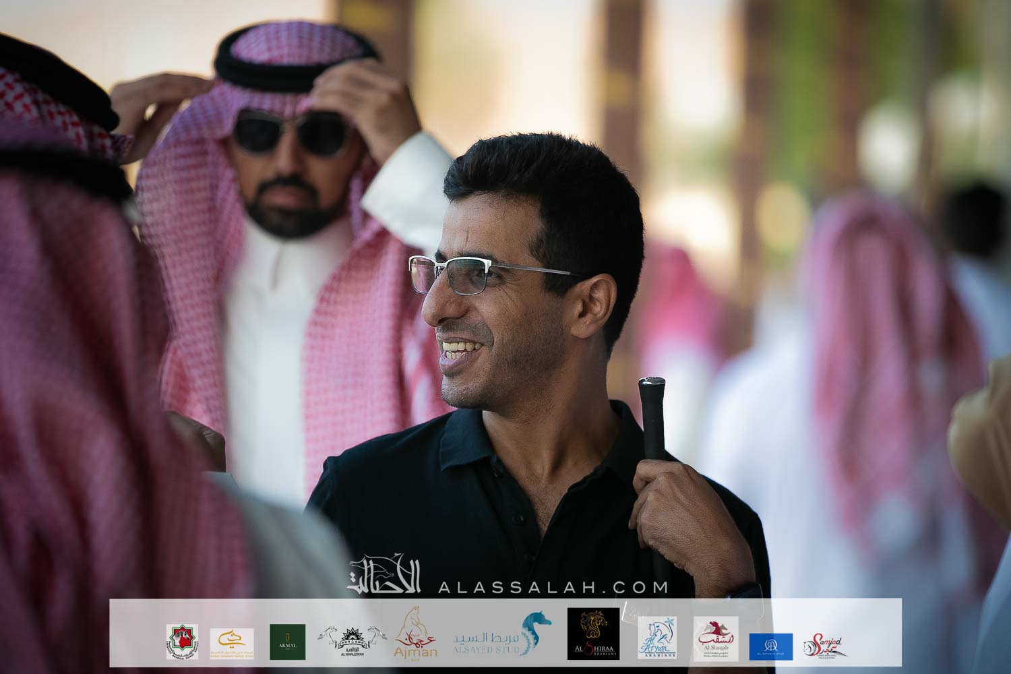The height and width of the screenshot is (674, 1011).
Task: Open the gold Arabic calligraphy stud logo
Action: click(232, 642)
